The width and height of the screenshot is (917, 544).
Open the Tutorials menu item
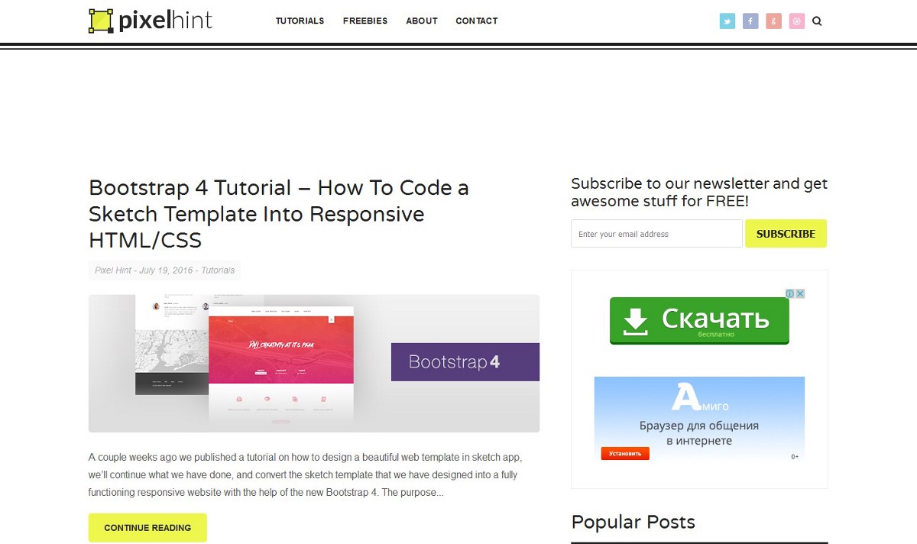[300, 21]
